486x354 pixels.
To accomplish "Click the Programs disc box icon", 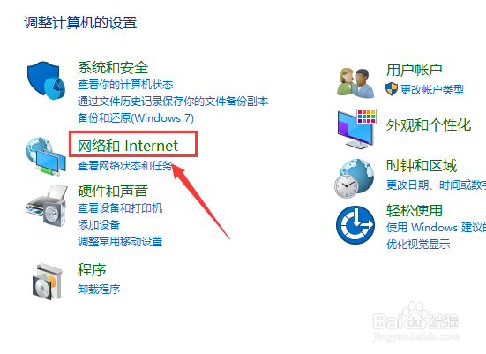I will point(48,282).
